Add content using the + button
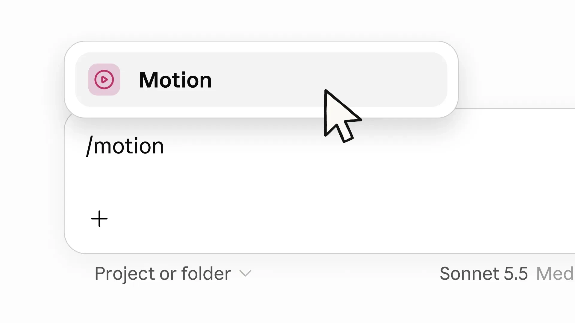This screenshot has height=323, width=575. [99, 219]
